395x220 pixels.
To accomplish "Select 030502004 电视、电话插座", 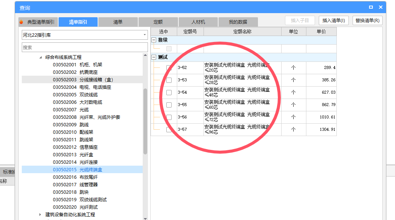I will (82, 87).
